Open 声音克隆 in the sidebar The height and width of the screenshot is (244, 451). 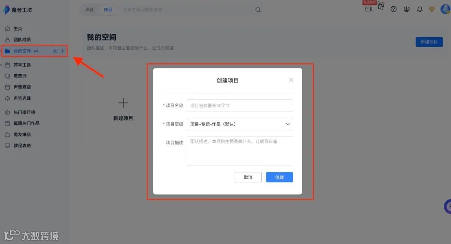pos(22,98)
